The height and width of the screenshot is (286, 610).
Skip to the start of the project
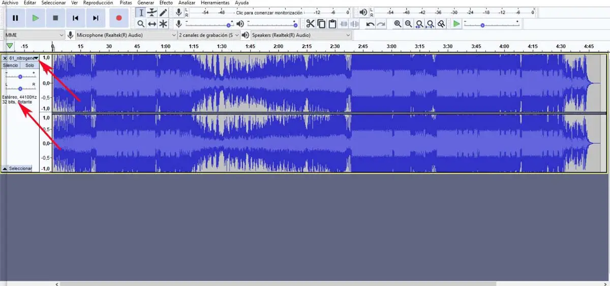(x=75, y=18)
